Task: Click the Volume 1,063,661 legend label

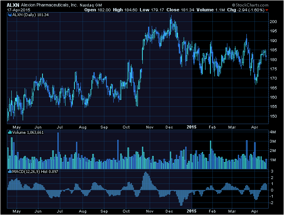Action: click(x=28, y=133)
